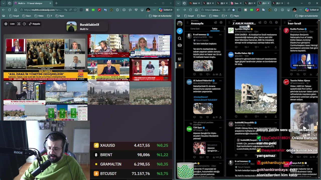Clear the X ANLIK HABER column with eraser
The image size is (321, 180).
click(260, 22)
